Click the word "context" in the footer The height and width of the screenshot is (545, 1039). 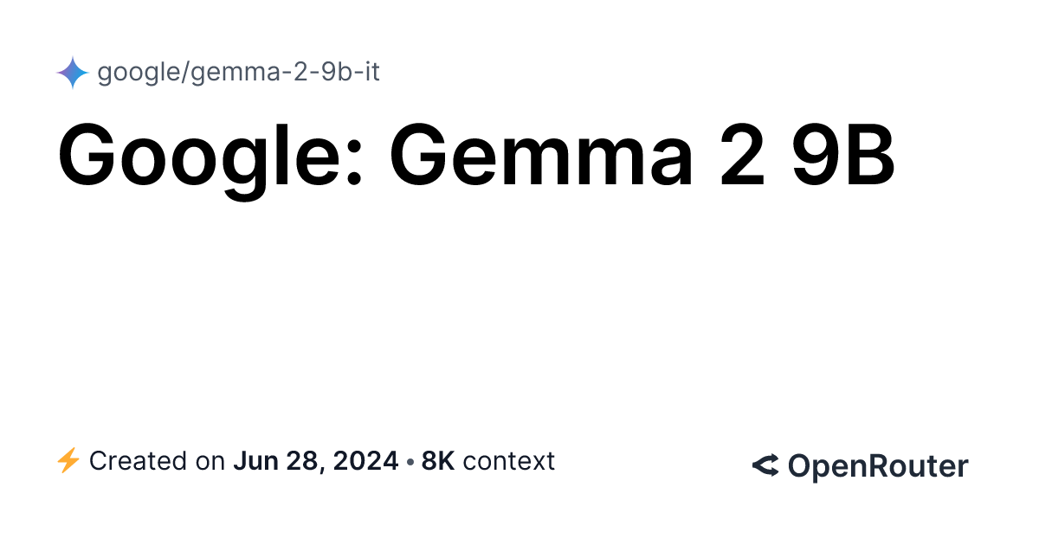pos(509,461)
